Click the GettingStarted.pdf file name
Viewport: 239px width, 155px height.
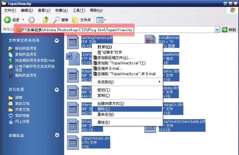tap(97, 37)
